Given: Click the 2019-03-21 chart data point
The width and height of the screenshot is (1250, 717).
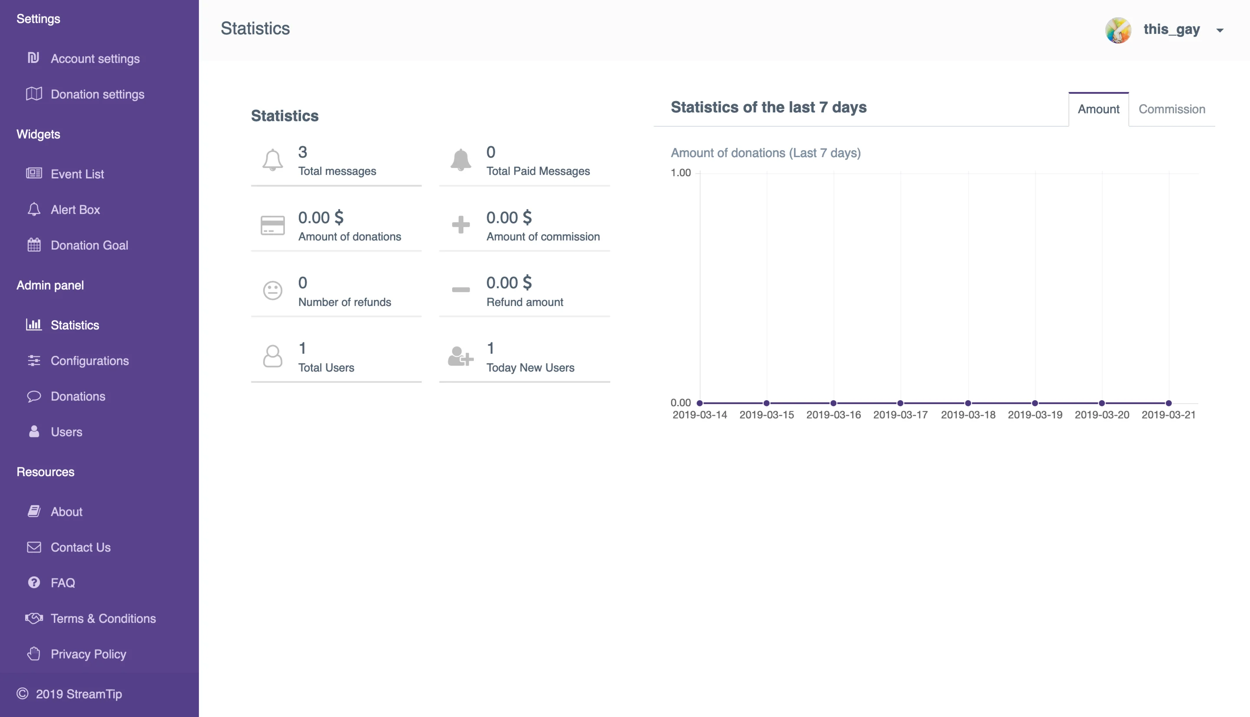Looking at the screenshot, I should [1169, 403].
